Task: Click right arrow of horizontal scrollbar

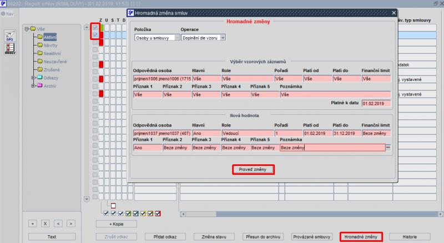Action: tap(440, 214)
